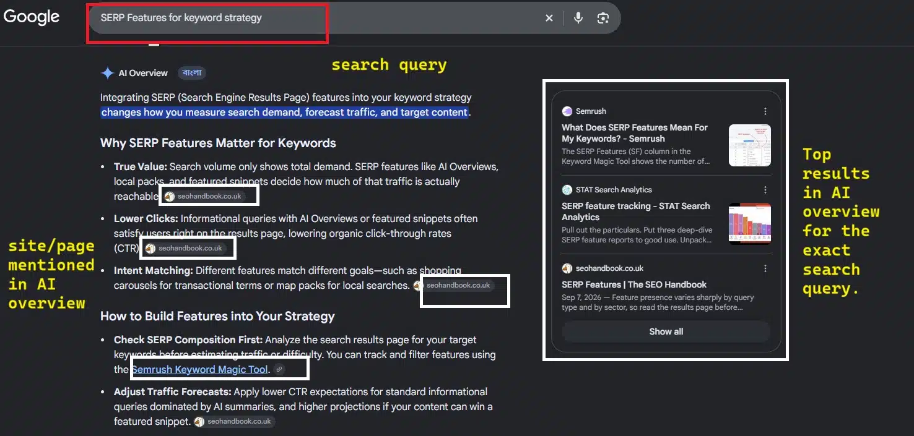Click the 'Check SERP Composition First:' bullet label

click(x=188, y=340)
